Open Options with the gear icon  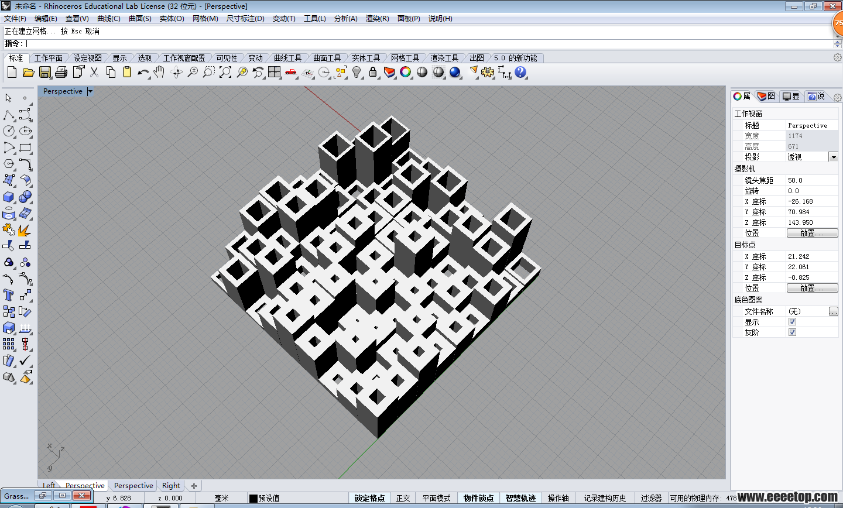click(x=488, y=72)
